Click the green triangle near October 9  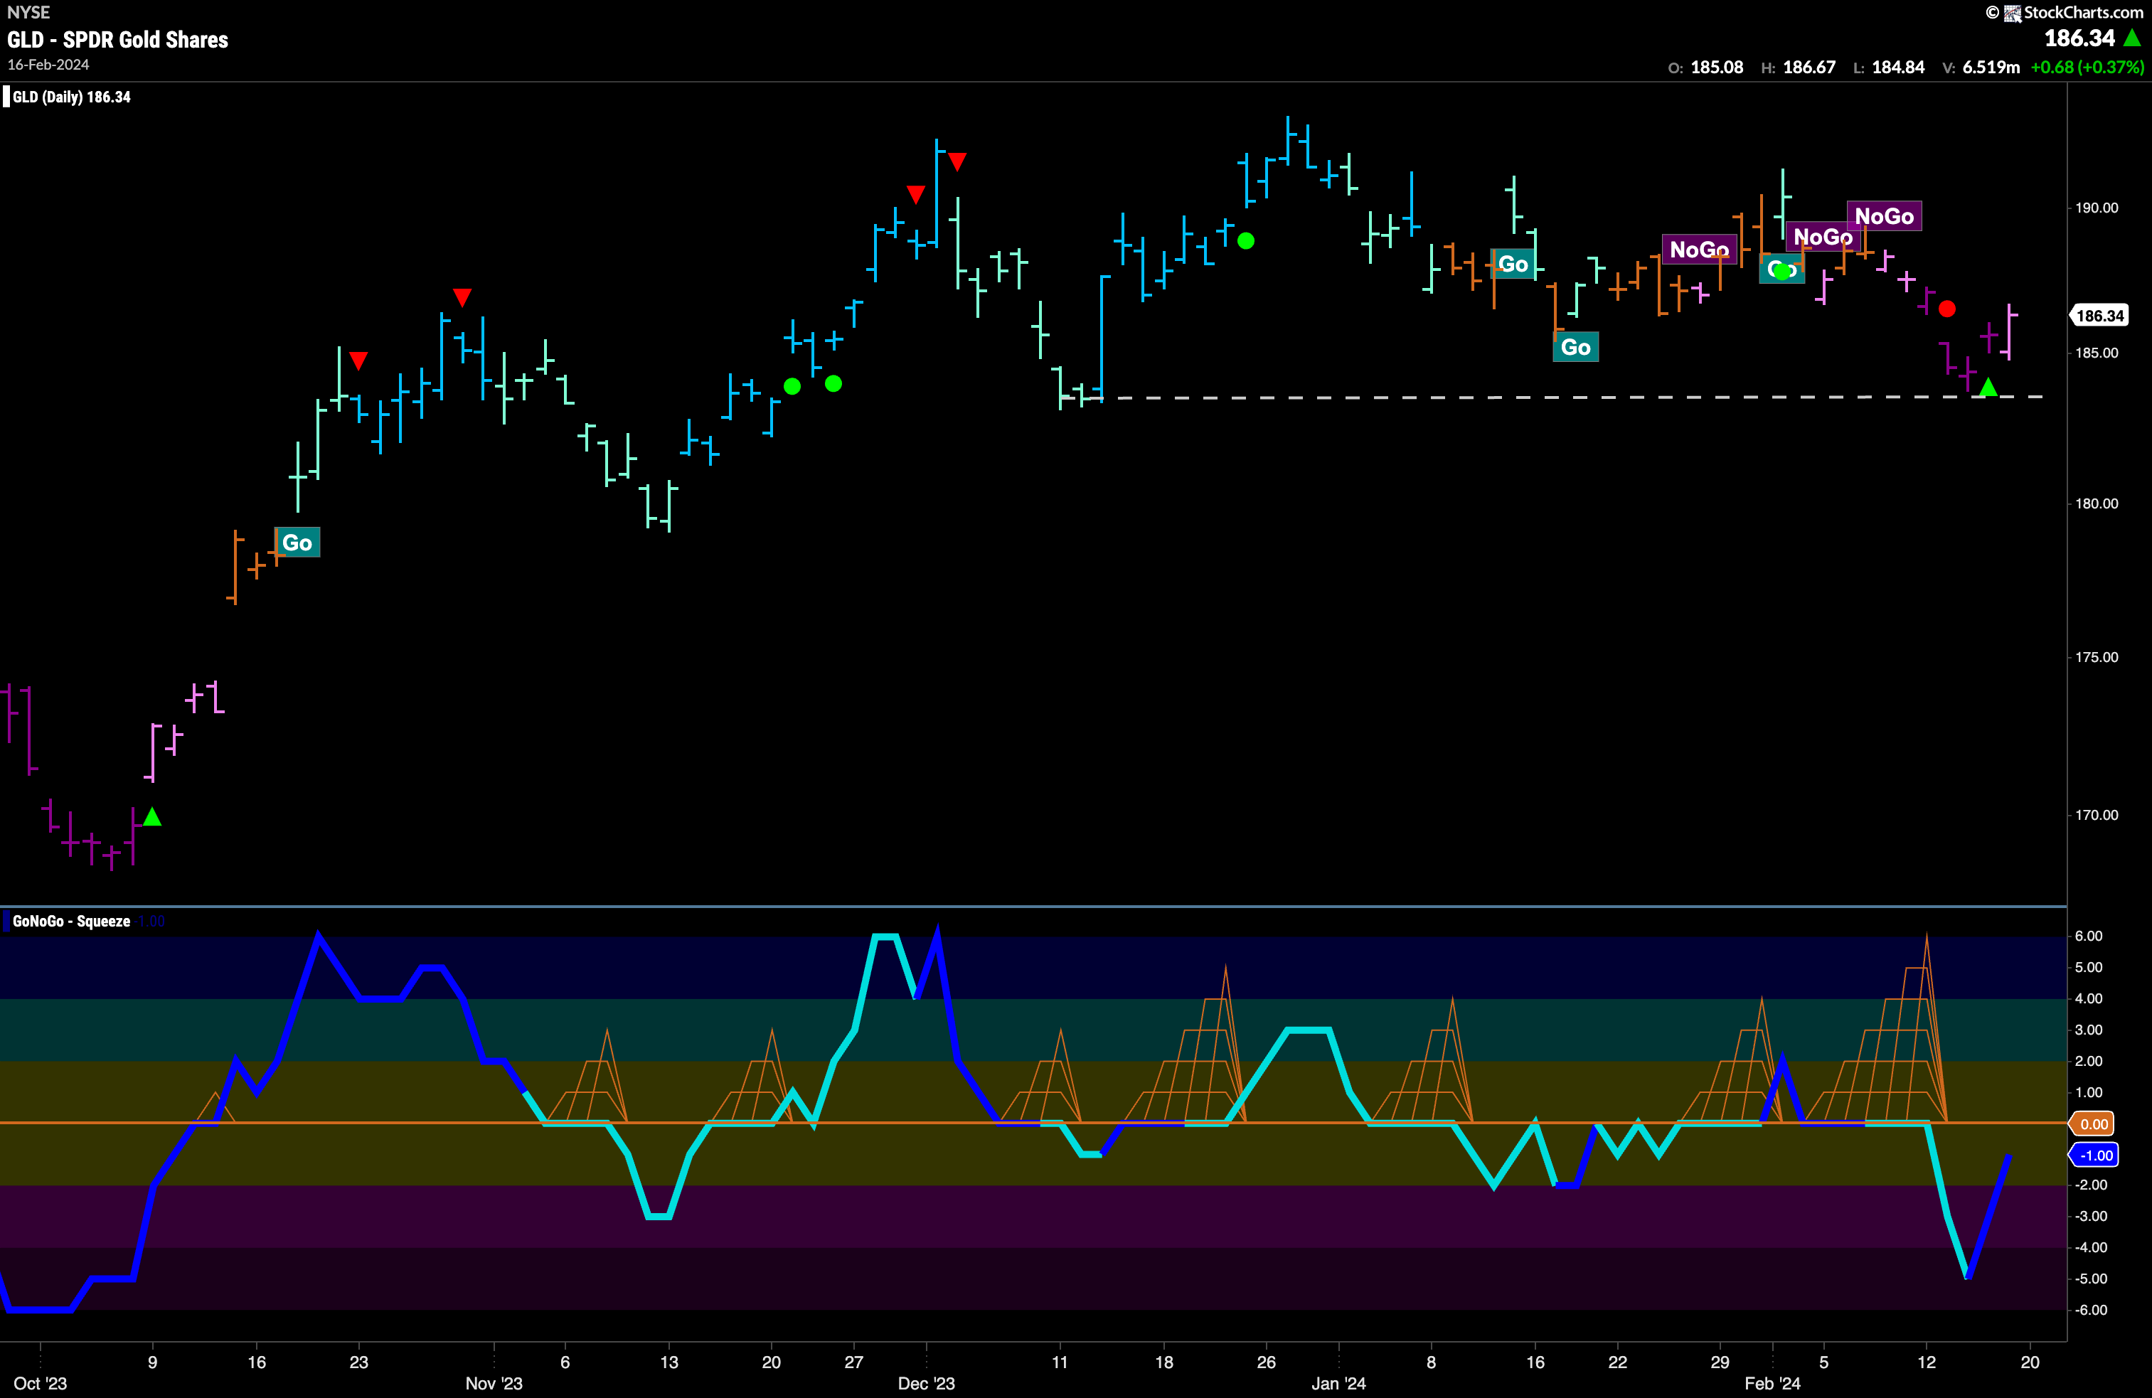(152, 816)
